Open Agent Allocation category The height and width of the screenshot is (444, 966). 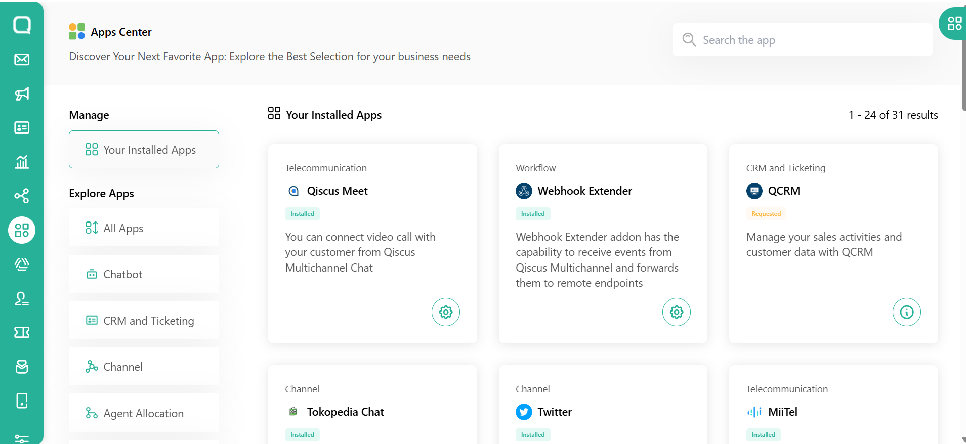pyautogui.click(x=144, y=413)
